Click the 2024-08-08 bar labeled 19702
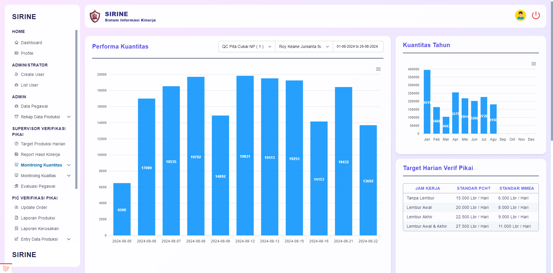553x273 pixels. click(x=196, y=156)
